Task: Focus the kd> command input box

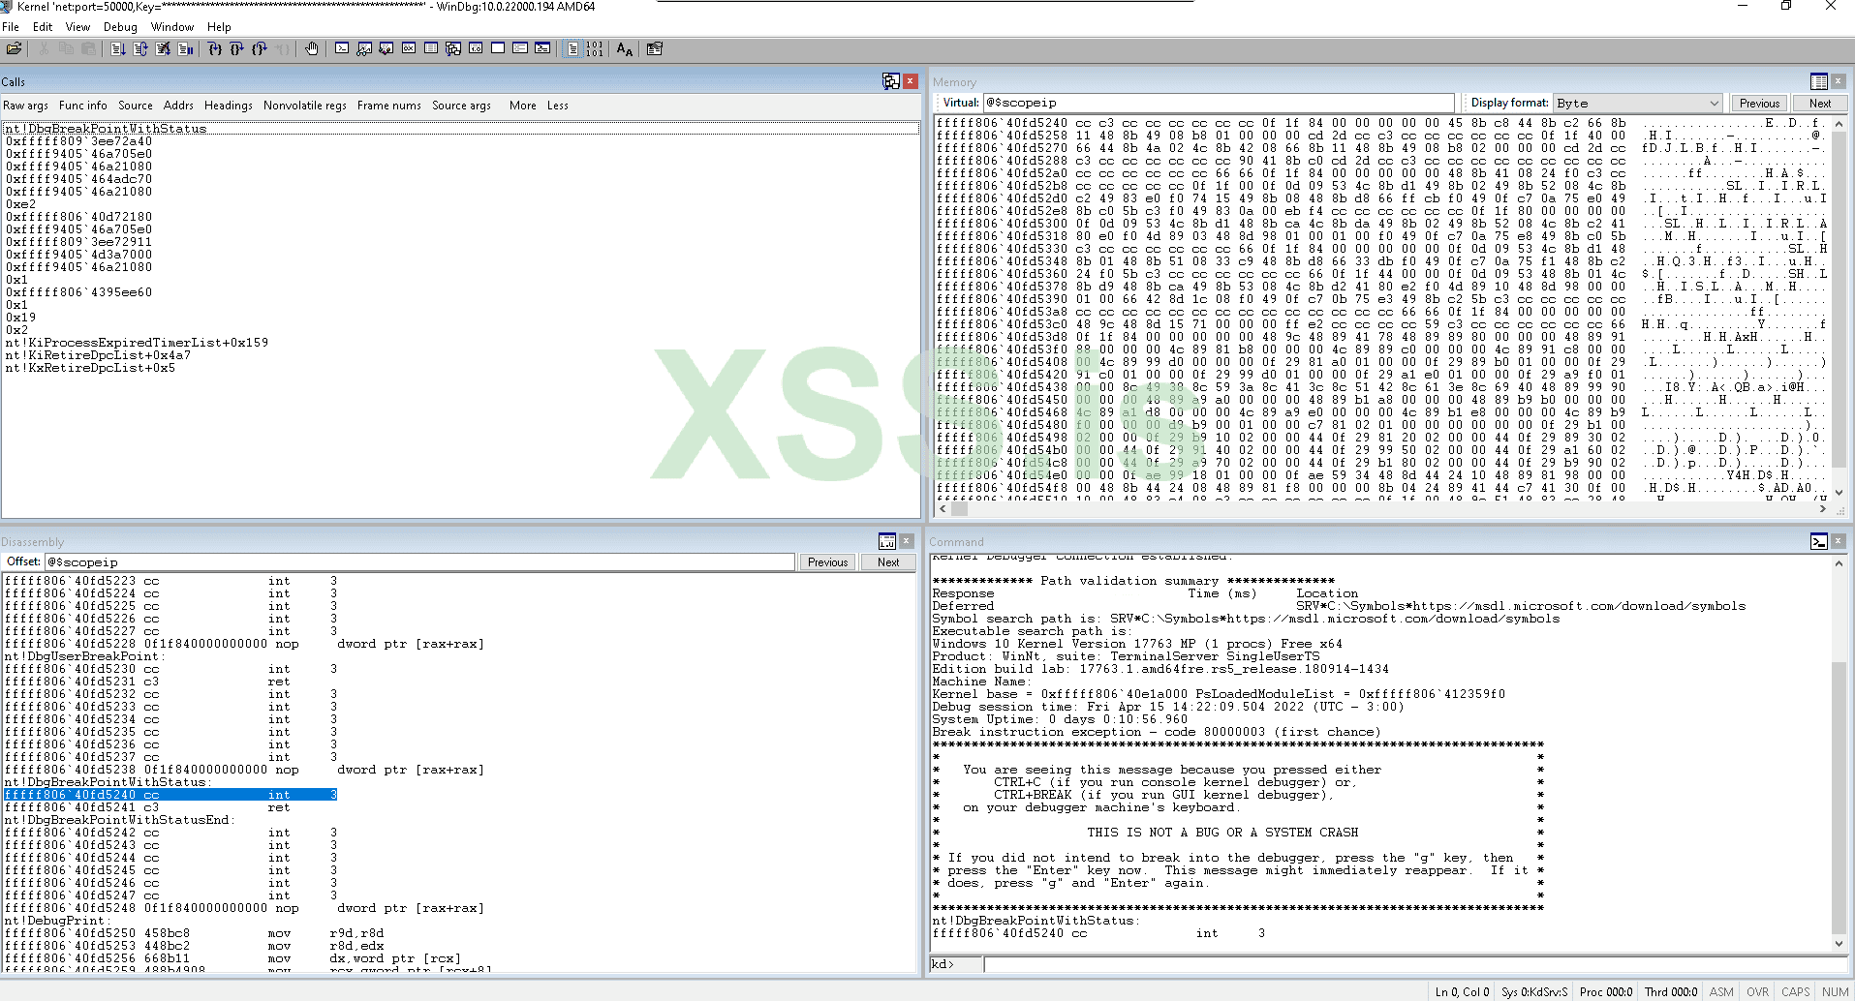Action: point(1415,964)
